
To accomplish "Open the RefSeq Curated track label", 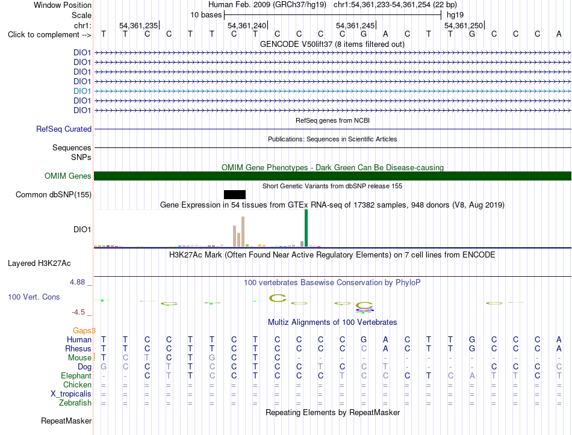I will pos(64,129).
